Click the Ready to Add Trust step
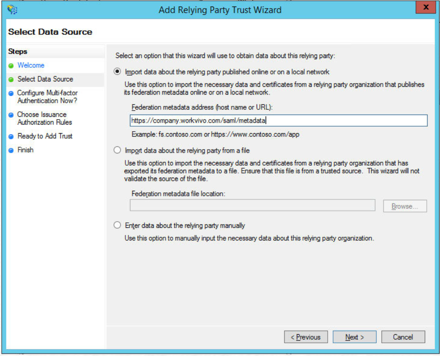Screen dimensions: 440x356 pyautogui.click(x=45, y=136)
